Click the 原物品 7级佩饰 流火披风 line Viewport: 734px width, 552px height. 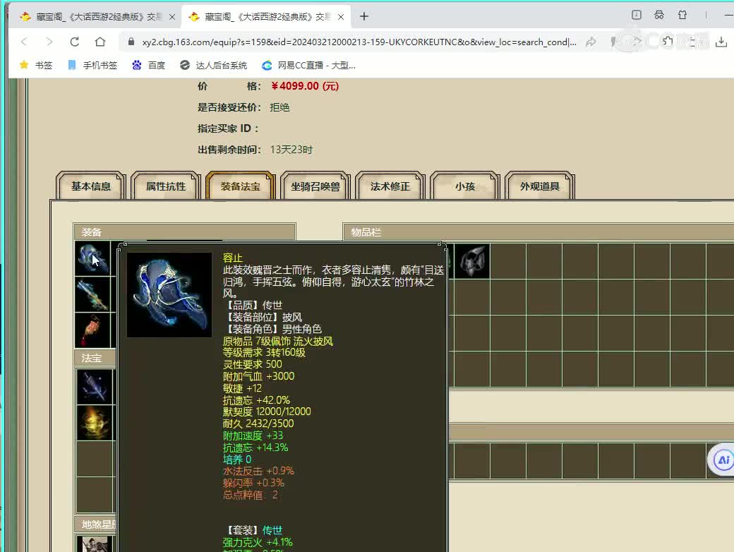coord(278,341)
